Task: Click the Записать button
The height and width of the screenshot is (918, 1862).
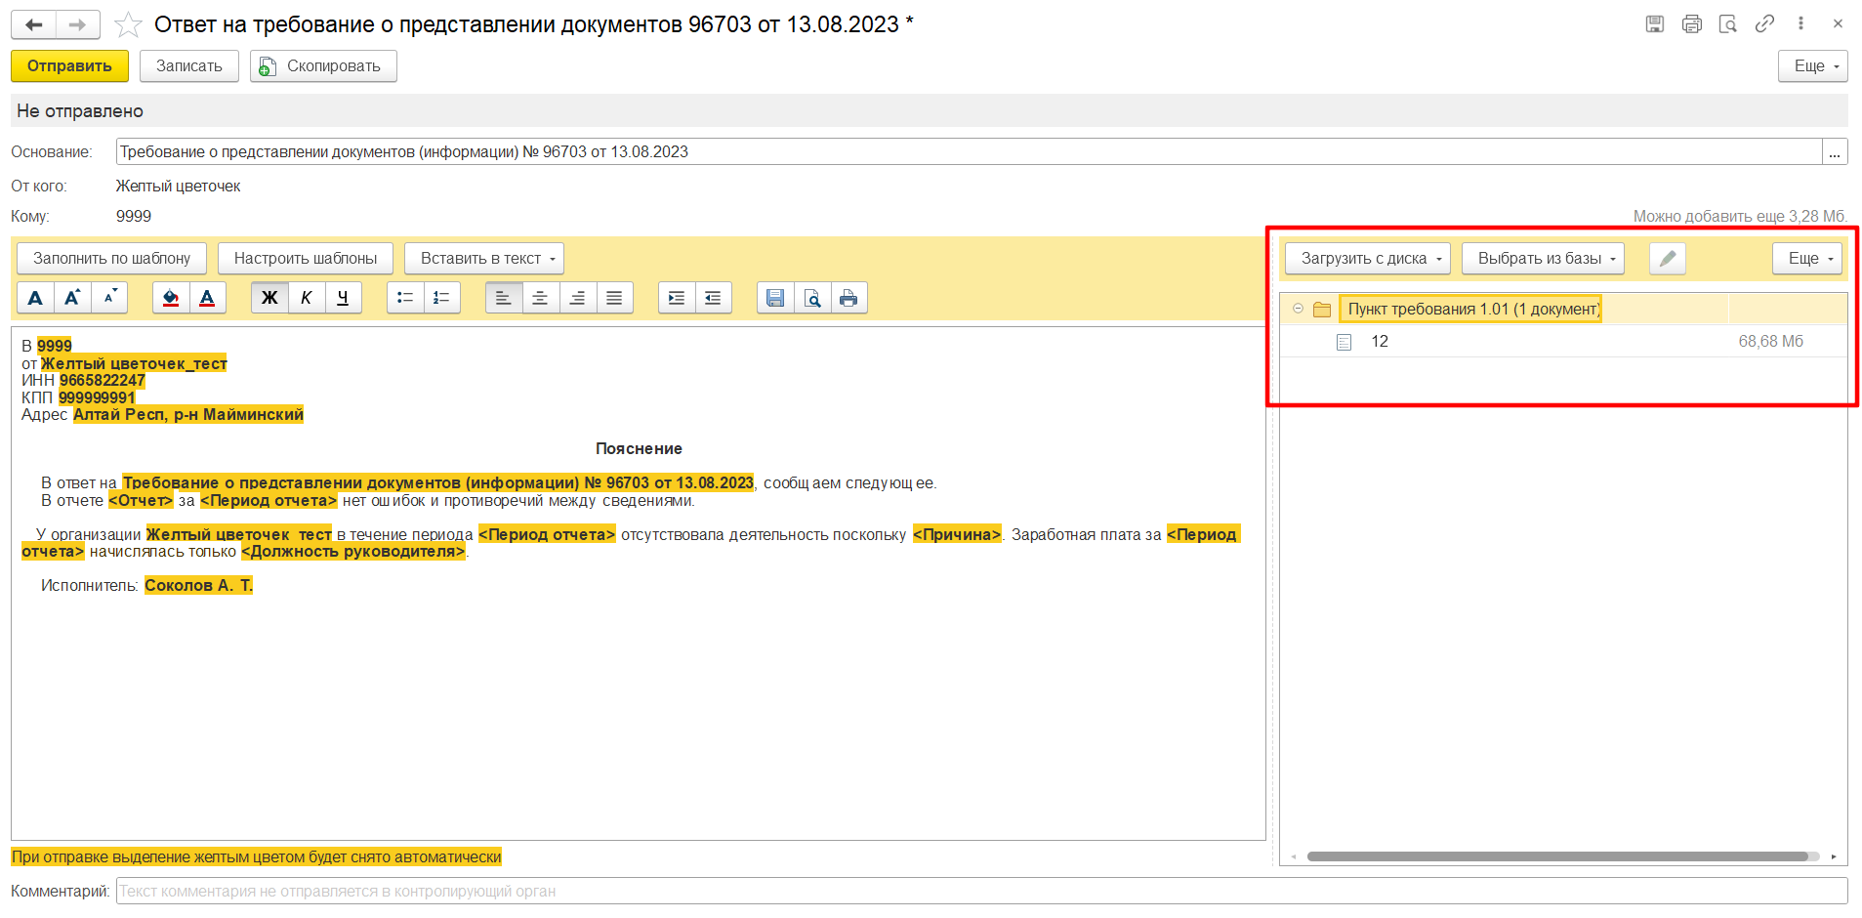Action: tap(189, 66)
